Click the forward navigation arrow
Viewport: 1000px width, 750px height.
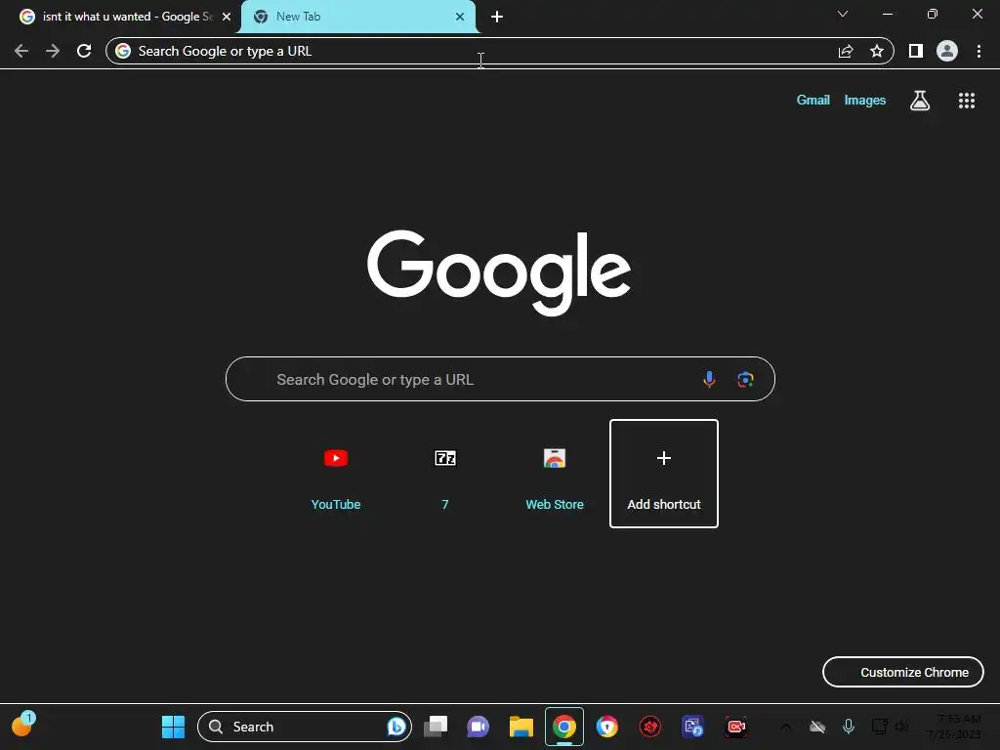(53, 51)
